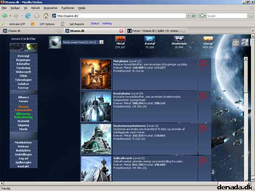This screenshot has height=191, width=255.
Task: Open Meddelelser in the sidebar
Action: (23, 142)
